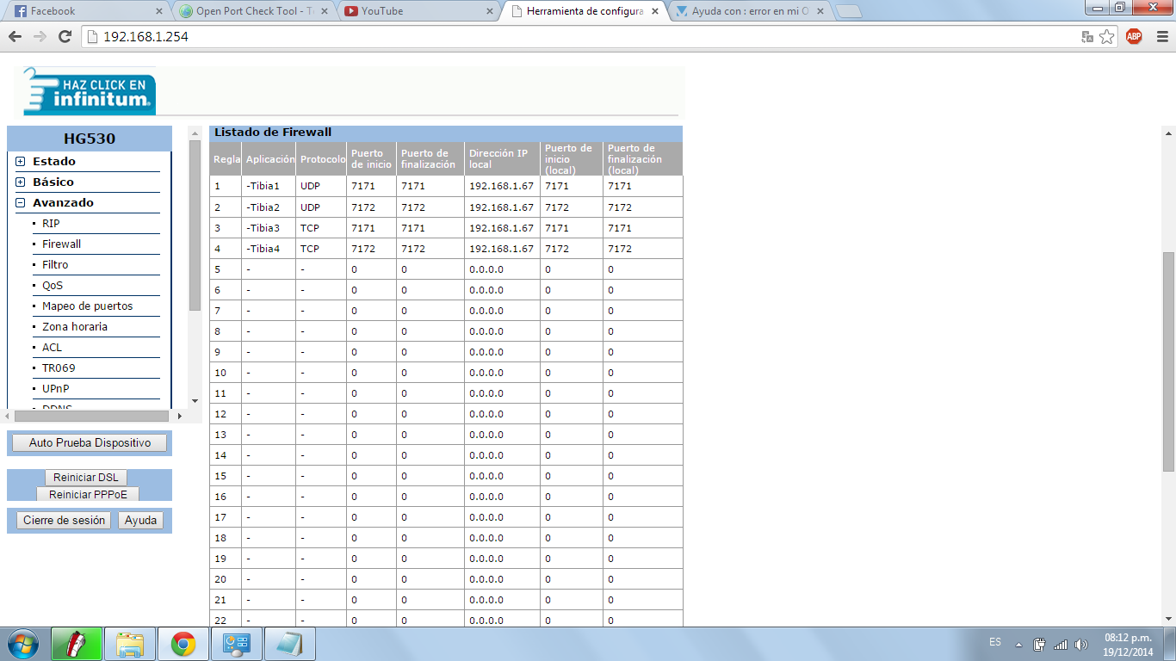Click the TCP protocol cell in rule 4
Screen dimensions: 1176x661
coord(321,248)
